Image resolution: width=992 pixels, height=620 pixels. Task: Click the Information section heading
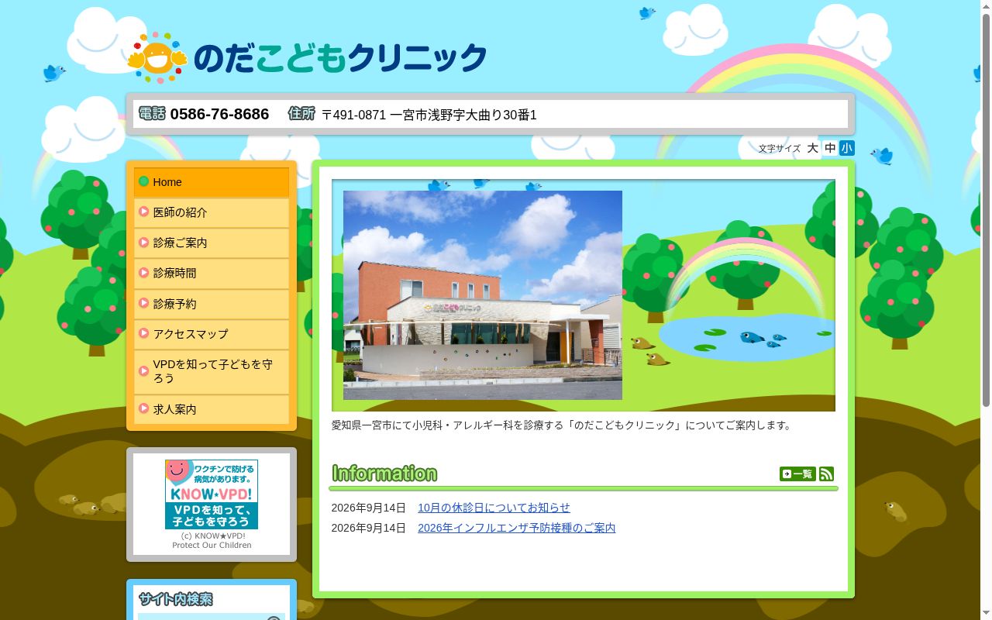pos(384,474)
